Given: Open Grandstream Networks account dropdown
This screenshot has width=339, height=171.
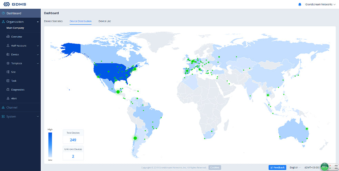Looking at the screenshot, I should 320,4.
